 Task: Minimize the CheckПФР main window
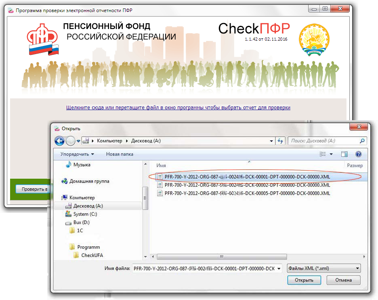(x=314, y=9)
